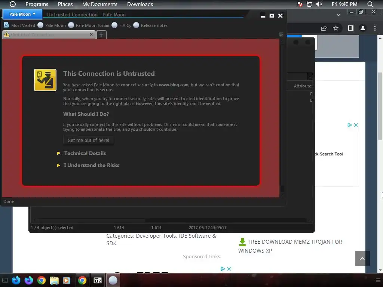The image size is (383, 287).
Task: Switch to 7-Zip window in taskbar
Action: [98, 280]
